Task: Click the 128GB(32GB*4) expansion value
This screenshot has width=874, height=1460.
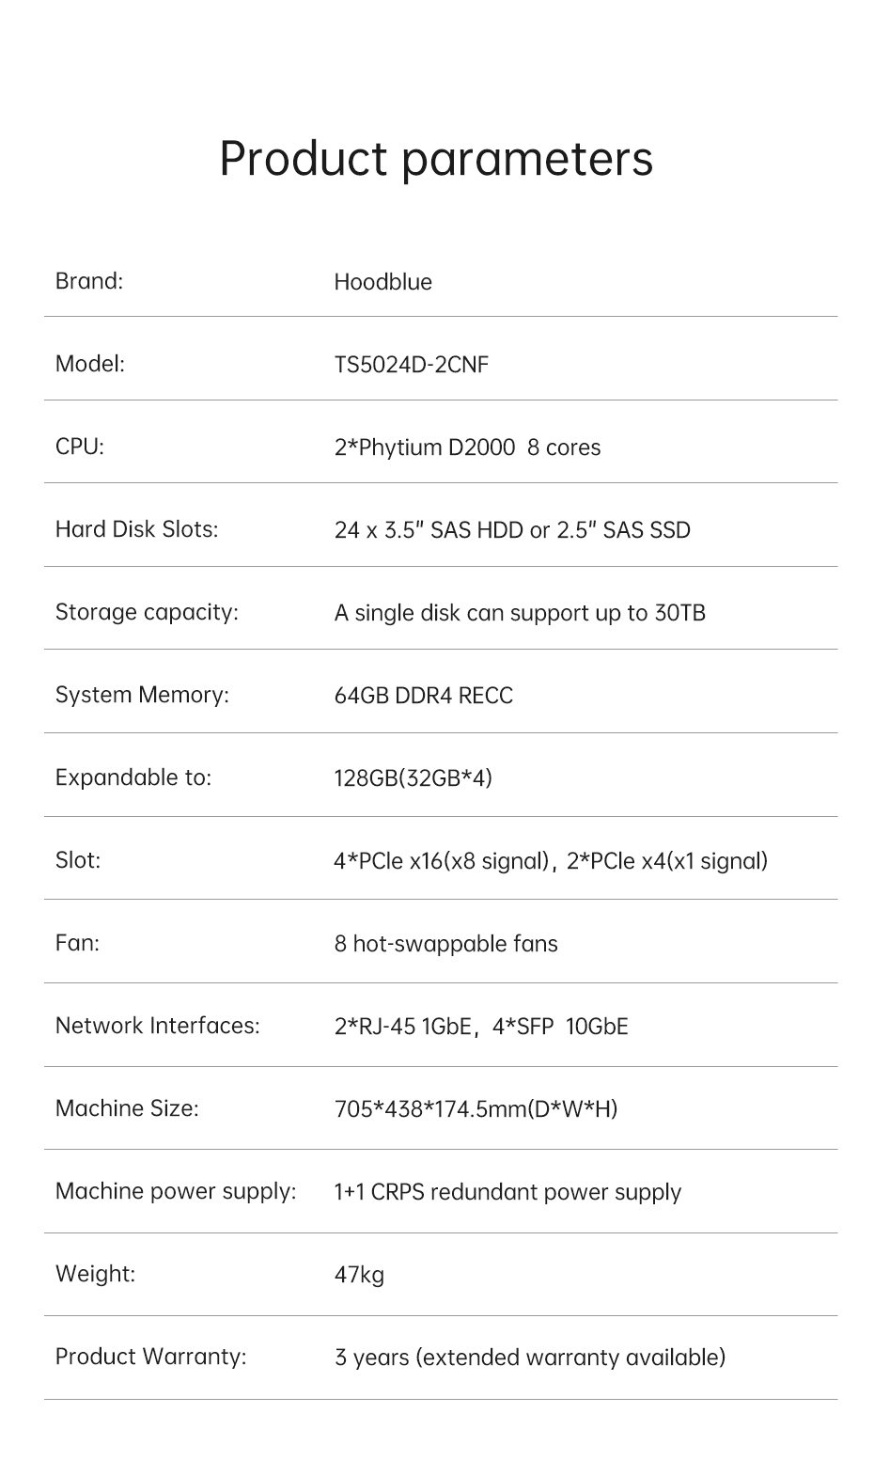Action: pyautogui.click(x=413, y=778)
